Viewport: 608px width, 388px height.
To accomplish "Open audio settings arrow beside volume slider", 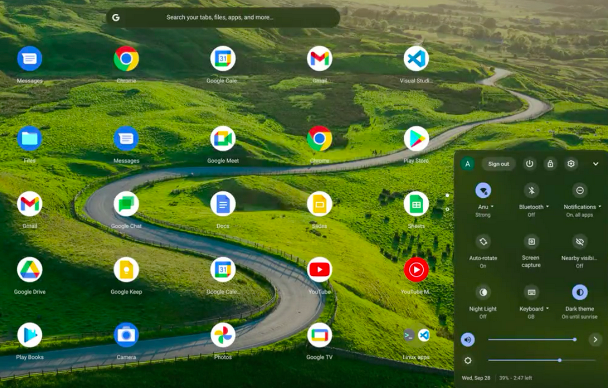I will click(595, 339).
